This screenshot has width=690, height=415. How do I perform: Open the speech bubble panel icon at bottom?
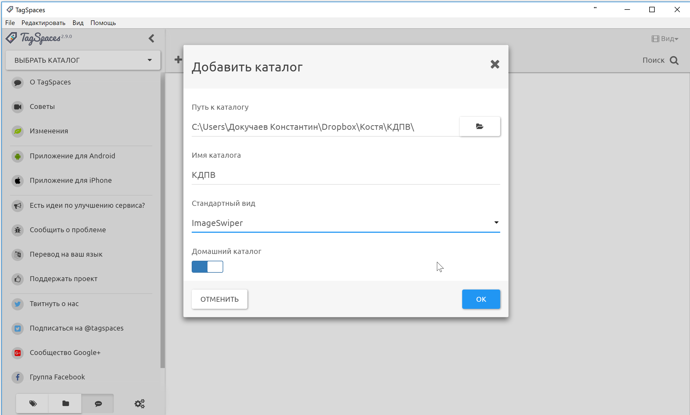point(98,403)
